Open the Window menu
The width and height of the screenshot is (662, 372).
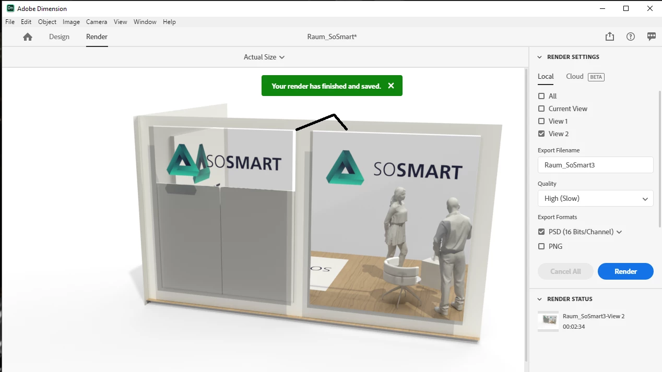145,22
